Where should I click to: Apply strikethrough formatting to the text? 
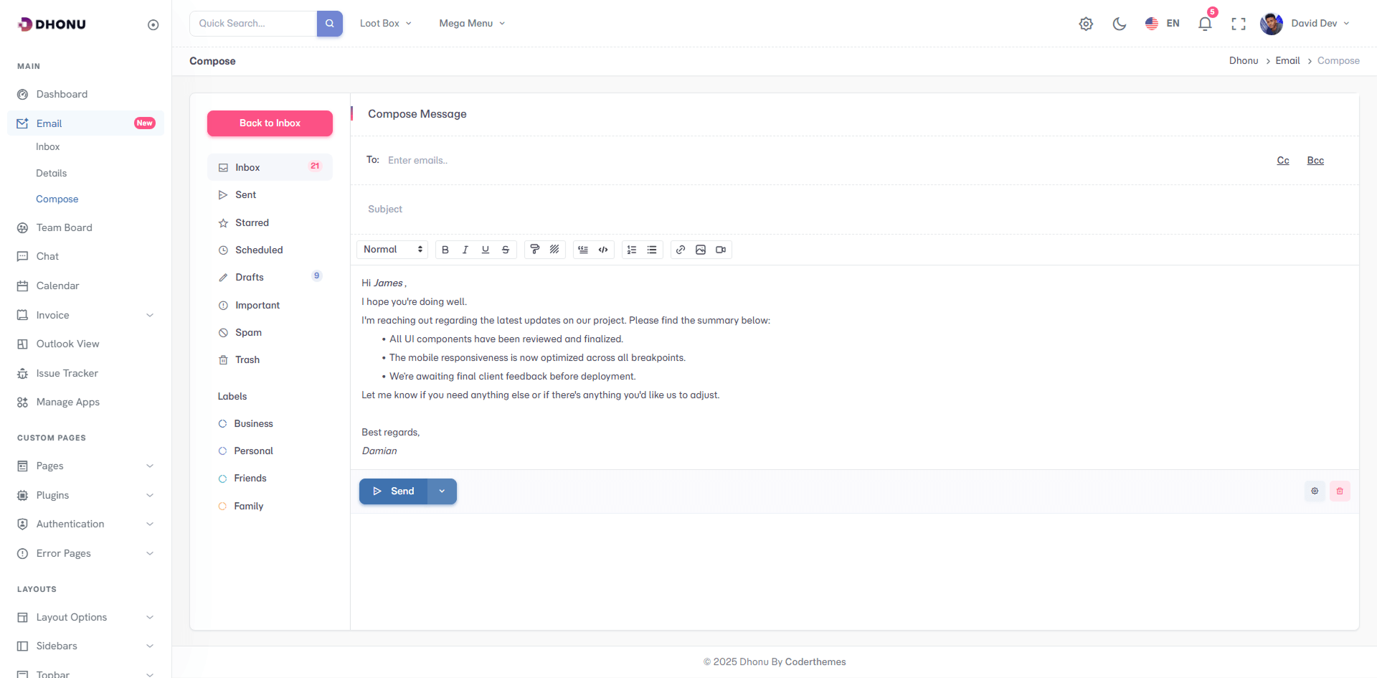[506, 250]
